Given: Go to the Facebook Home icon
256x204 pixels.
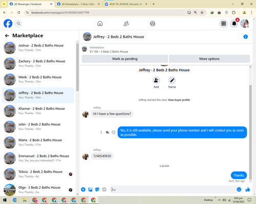Looking at the screenshot, I should (100, 23).
